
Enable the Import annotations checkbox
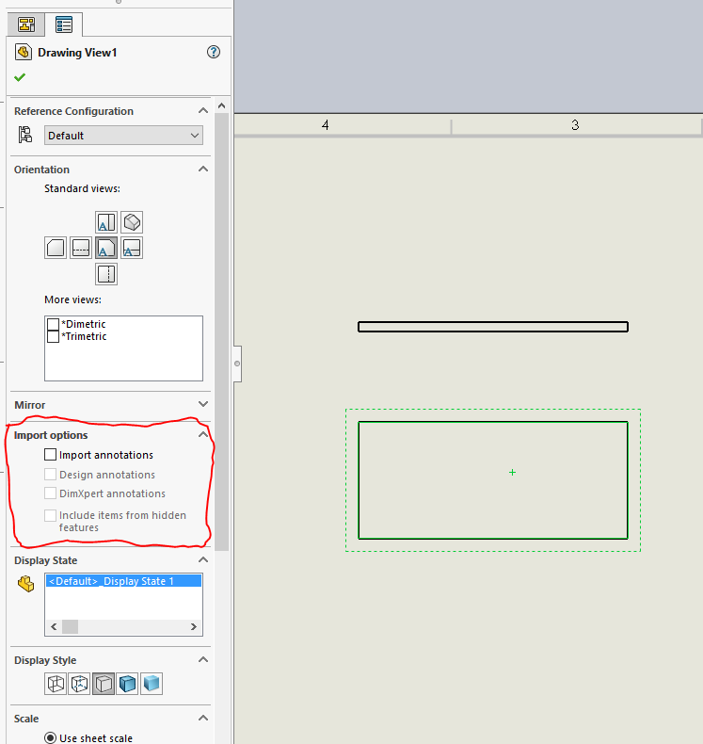point(51,455)
